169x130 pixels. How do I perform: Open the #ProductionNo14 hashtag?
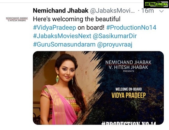(x=131, y=27)
